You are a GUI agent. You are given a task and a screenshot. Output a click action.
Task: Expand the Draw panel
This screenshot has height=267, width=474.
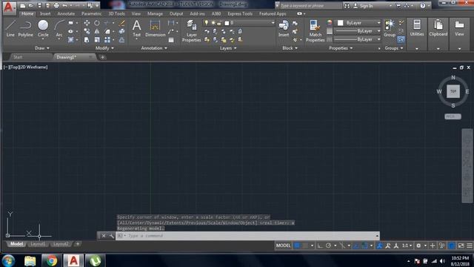pyautogui.click(x=42, y=48)
